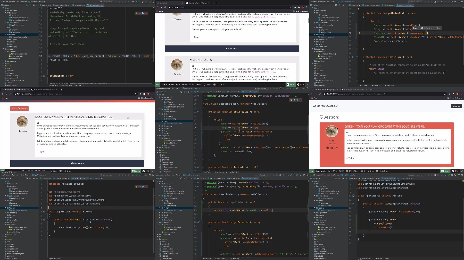This screenshot has width=464, height=260.
Task: Collapse all tree nodes icon in 'weird day' IDE
Action: 30,5
